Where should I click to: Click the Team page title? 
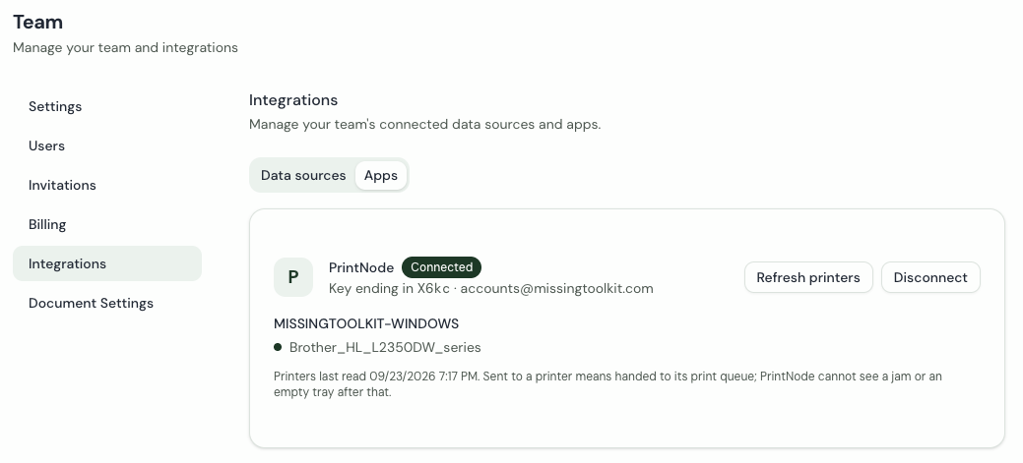pyautogui.click(x=37, y=23)
